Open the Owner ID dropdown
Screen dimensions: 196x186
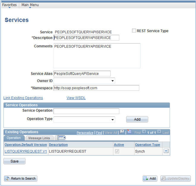coord(84,81)
